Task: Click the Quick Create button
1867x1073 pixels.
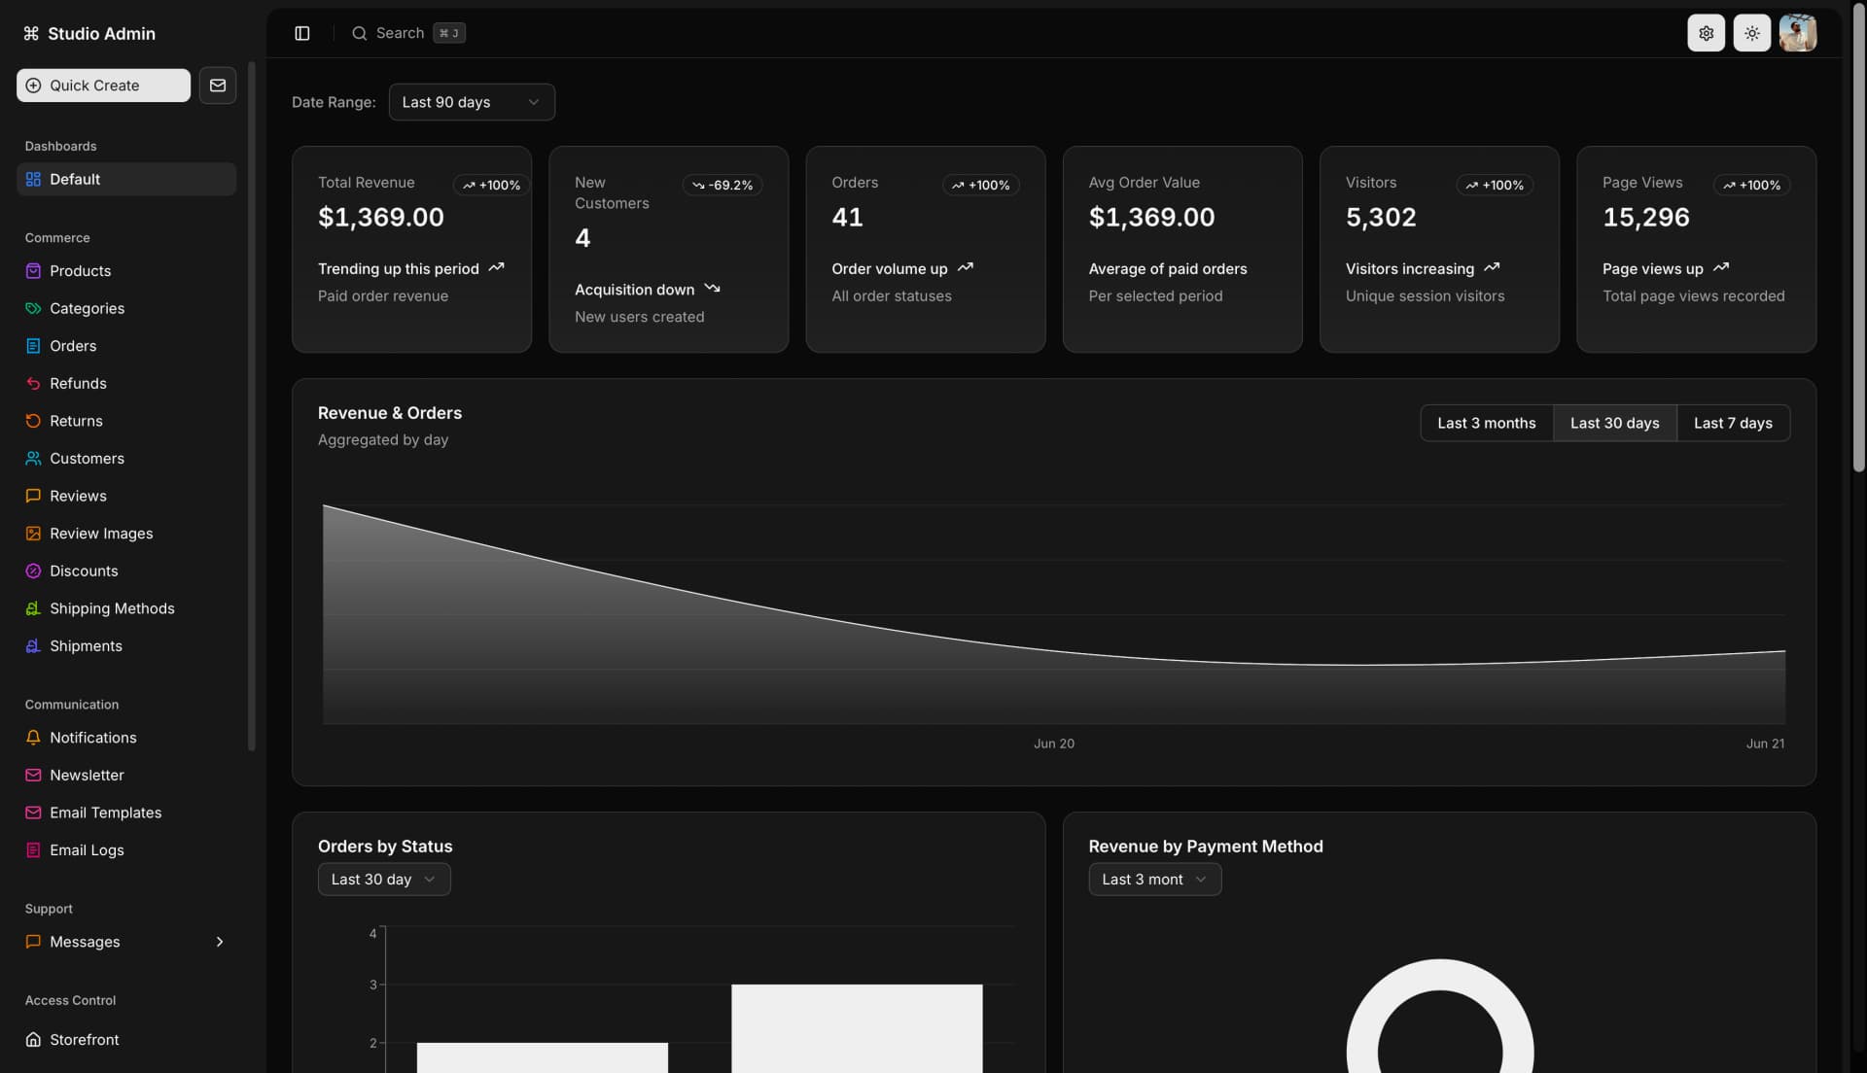Action: [x=103, y=86]
